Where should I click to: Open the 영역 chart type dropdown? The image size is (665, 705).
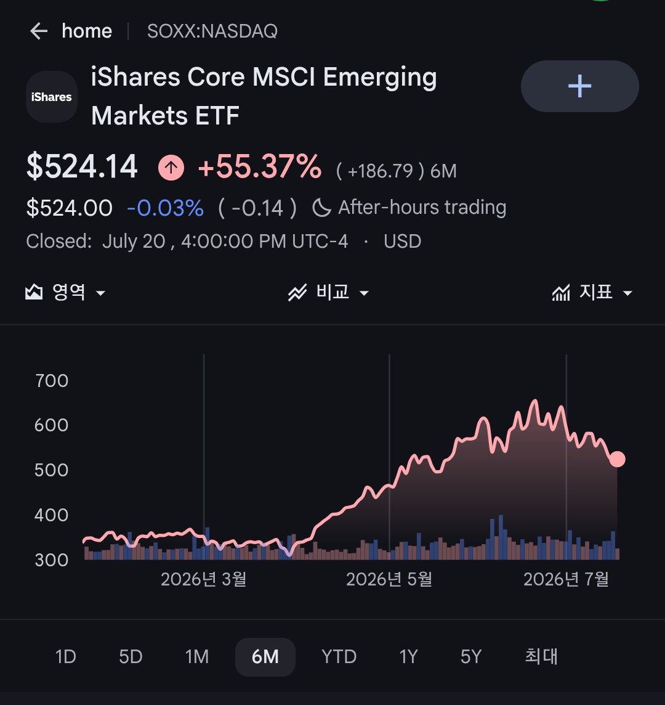click(66, 292)
